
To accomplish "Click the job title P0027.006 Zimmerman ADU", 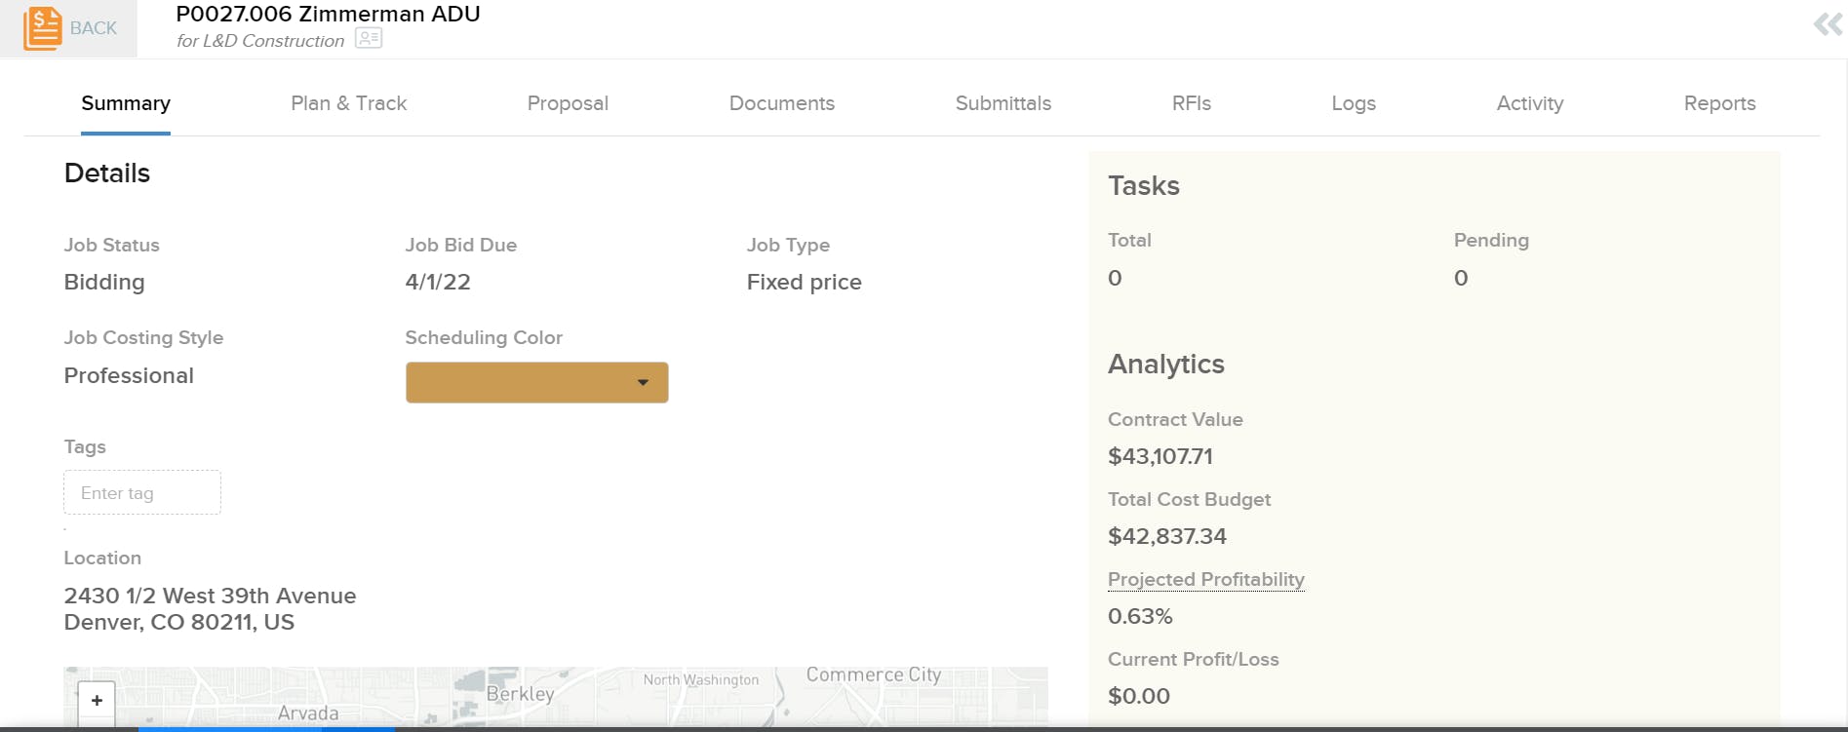I will [328, 14].
